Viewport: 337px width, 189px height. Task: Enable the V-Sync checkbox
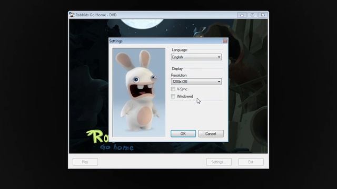tap(173, 89)
